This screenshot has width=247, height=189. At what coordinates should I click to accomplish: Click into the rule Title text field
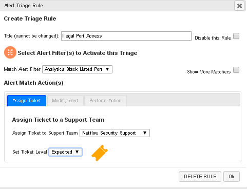pyautogui.click(x=126, y=36)
